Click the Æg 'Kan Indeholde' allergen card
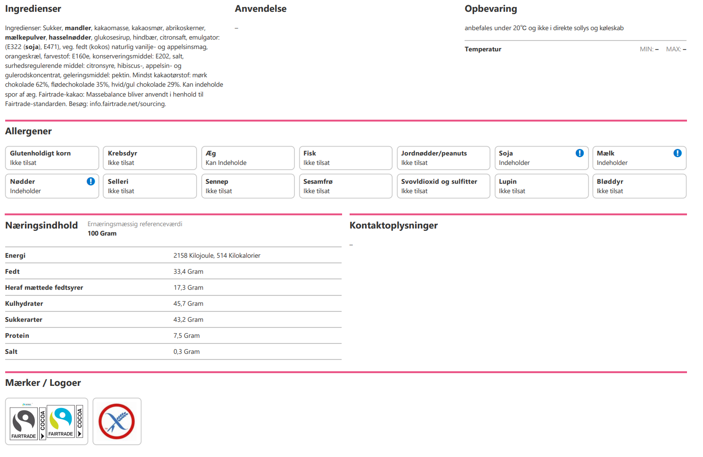703x457 pixels. coord(247,158)
